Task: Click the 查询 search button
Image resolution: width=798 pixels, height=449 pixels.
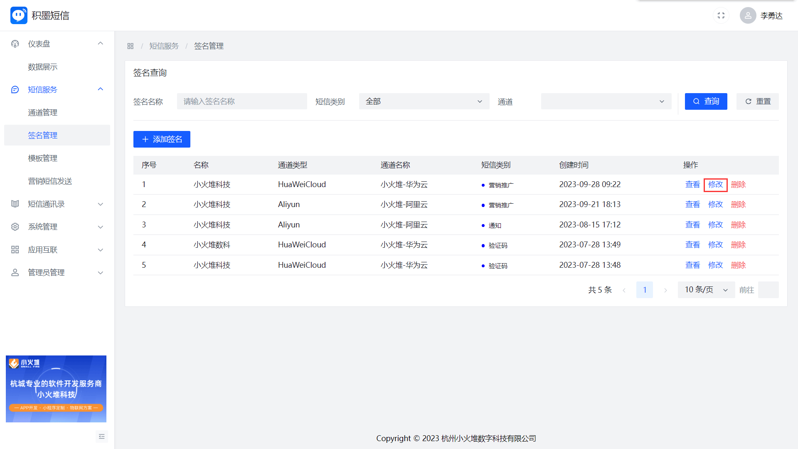Action: (706, 101)
